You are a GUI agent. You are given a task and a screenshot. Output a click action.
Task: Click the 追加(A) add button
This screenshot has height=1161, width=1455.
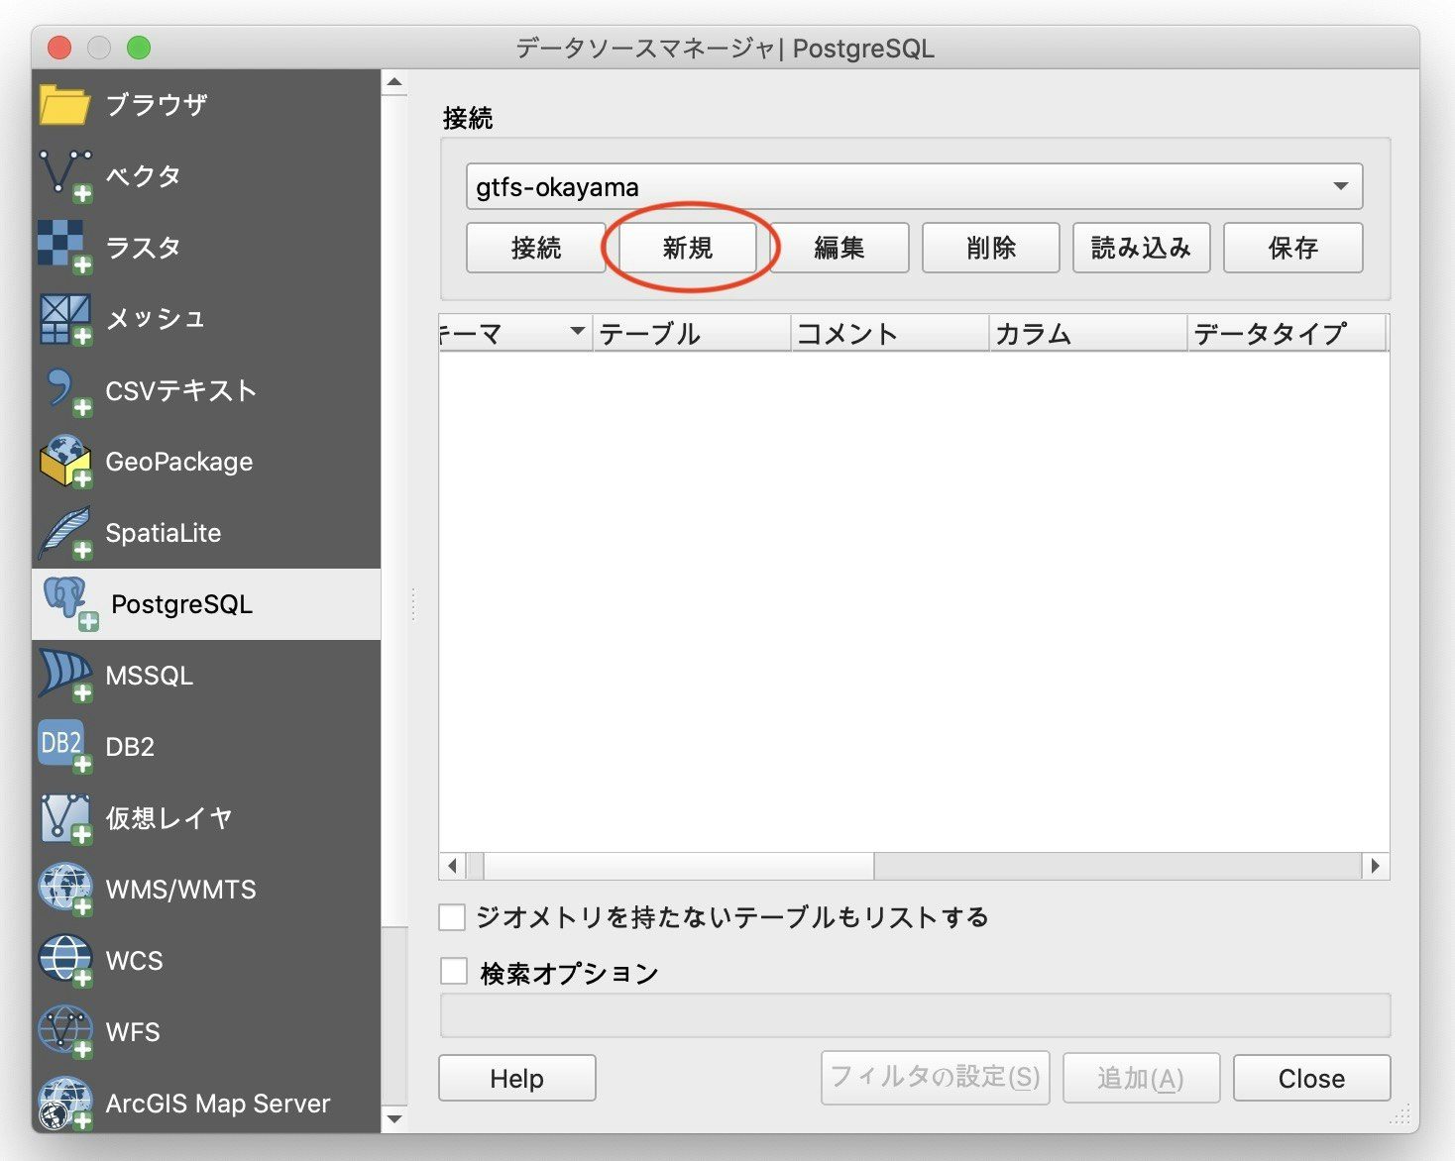click(x=1141, y=1078)
